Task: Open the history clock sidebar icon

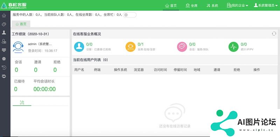Action: (x=4, y=67)
